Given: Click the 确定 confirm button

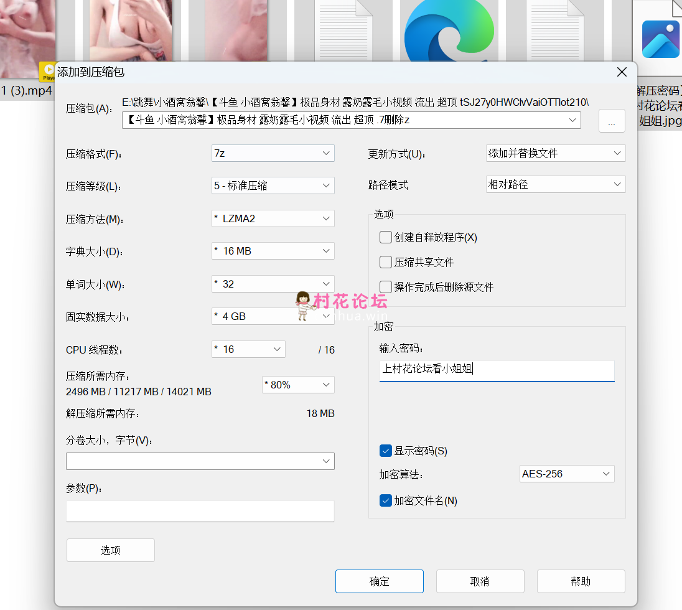Looking at the screenshot, I should (380, 581).
